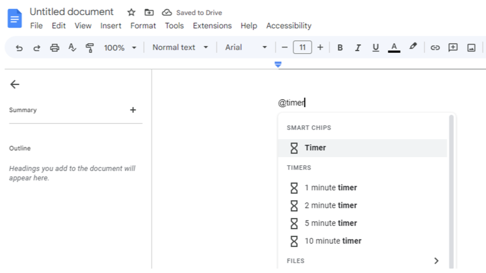Toggle bold formatting
Screen dimensions: 486x273
tap(340, 48)
